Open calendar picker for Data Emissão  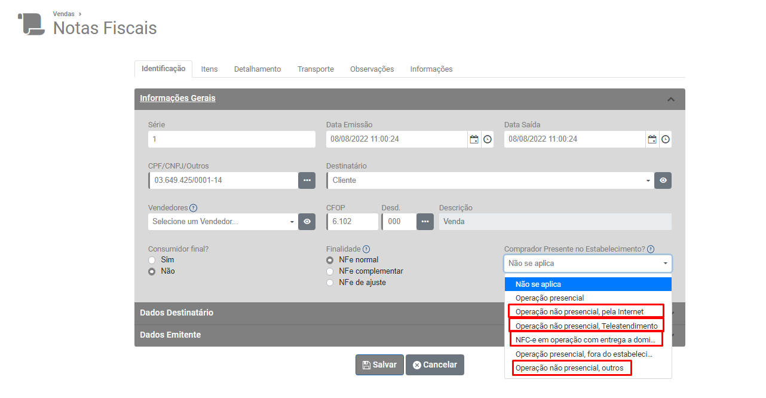[x=474, y=139]
